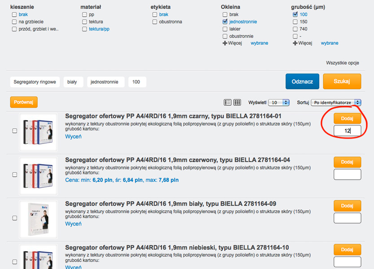Open the biały BIELLA 2781164-09 product title

pos(171,204)
